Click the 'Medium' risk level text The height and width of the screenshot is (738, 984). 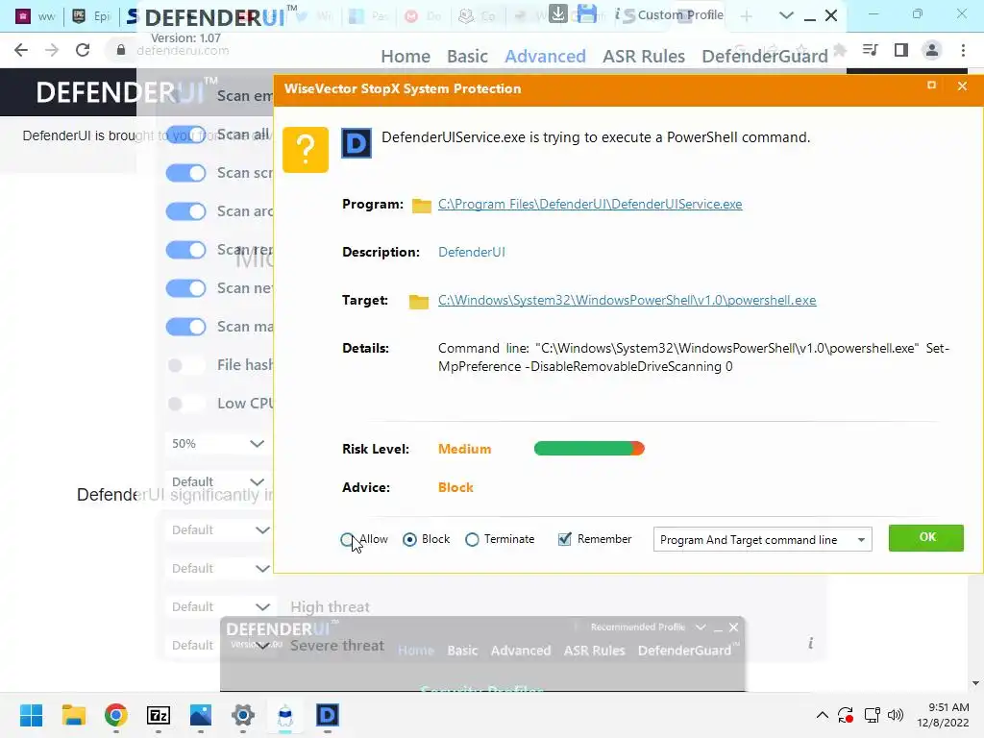tap(464, 450)
